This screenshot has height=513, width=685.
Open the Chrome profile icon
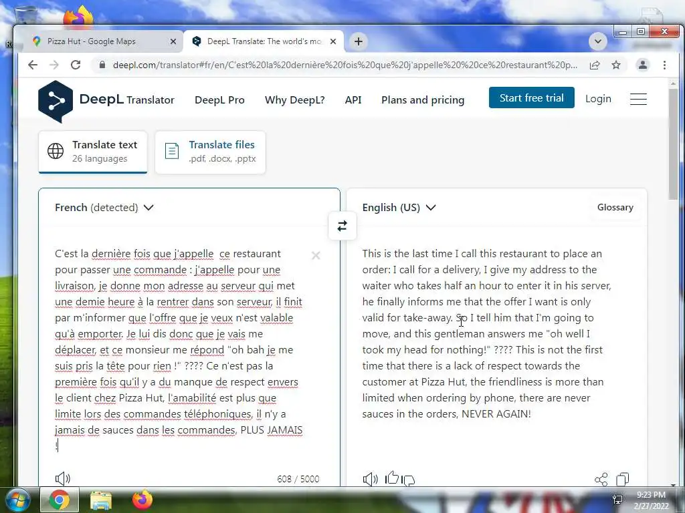coord(643,65)
